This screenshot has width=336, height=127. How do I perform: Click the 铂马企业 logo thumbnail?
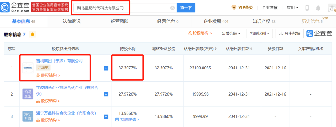tap(28, 94)
